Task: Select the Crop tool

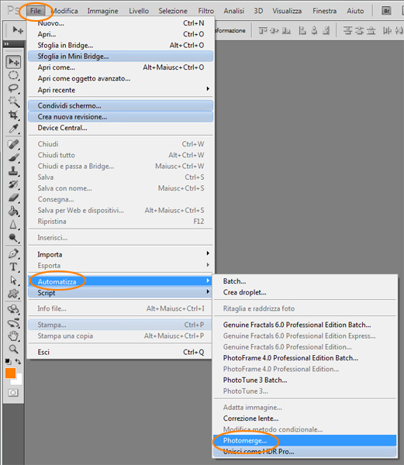Action: click(x=13, y=115)
